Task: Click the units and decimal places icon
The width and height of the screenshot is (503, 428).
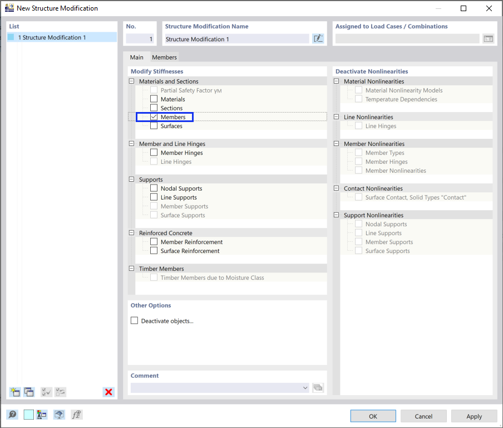Action: click(x=42, y=415)
